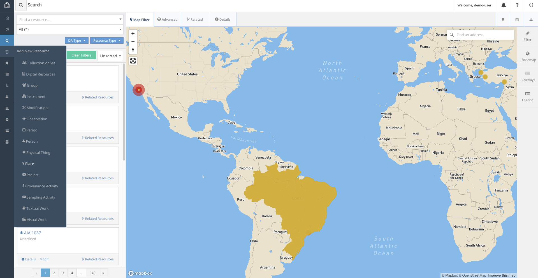Reset map bearing with compass icon
This screenshot has width=538, height=278.
point(133,50)
